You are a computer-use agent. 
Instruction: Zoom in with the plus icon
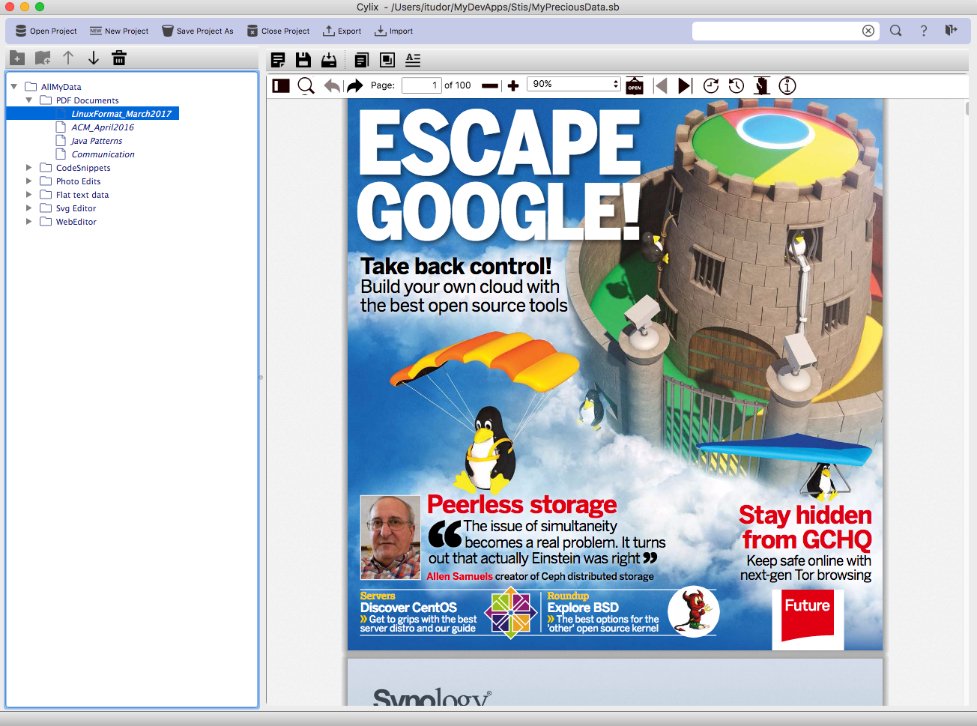click(x=513, y=86)
